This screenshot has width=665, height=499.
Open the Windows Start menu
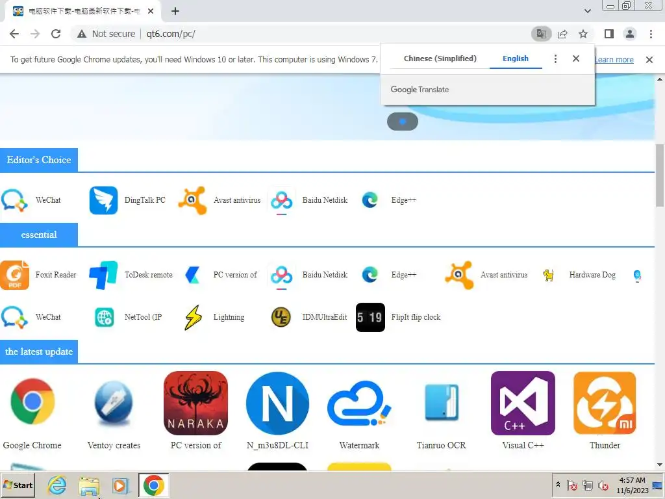[x=18, y=485]
